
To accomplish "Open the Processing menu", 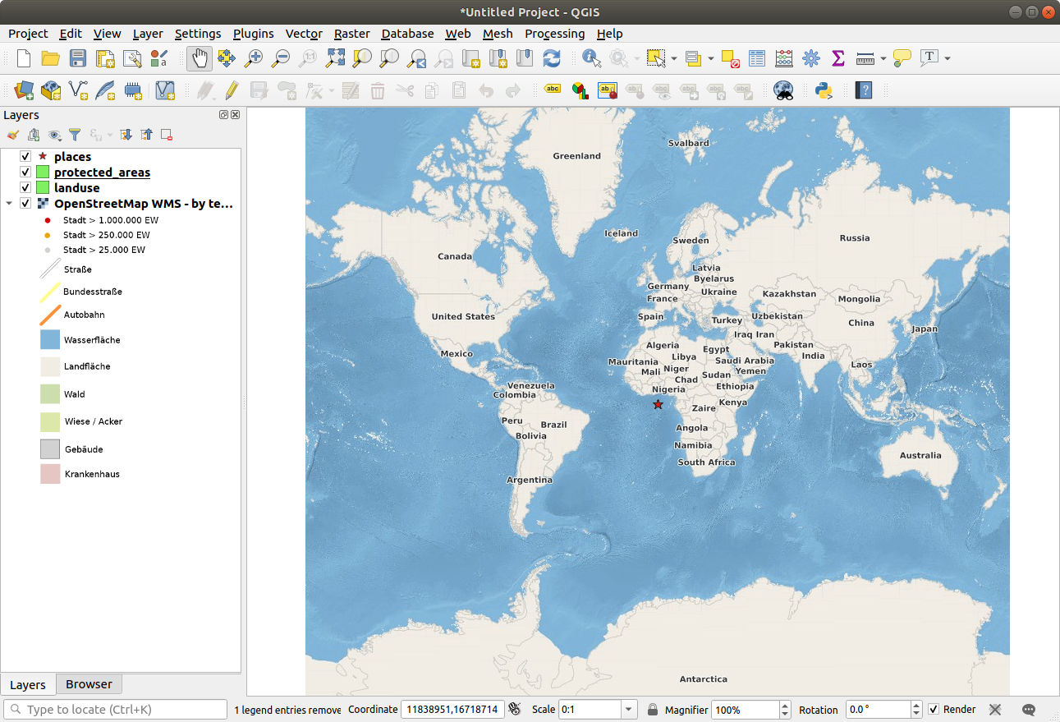I will point(554,34).
